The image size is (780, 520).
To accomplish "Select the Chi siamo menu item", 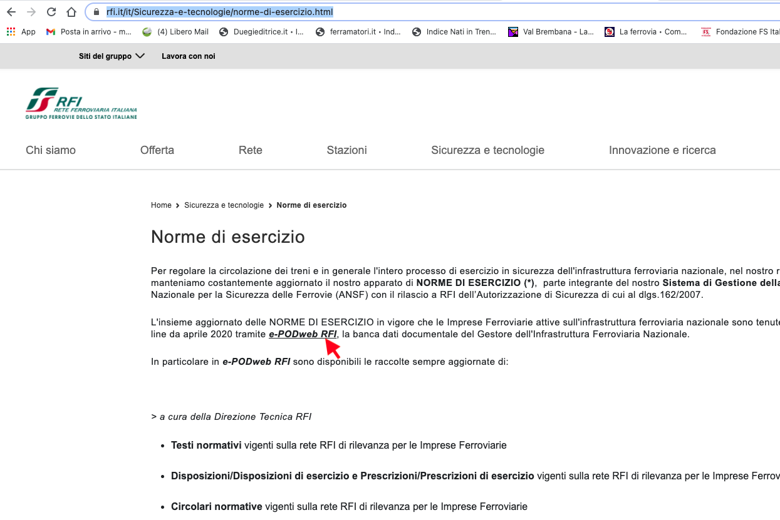I will 50,150.
